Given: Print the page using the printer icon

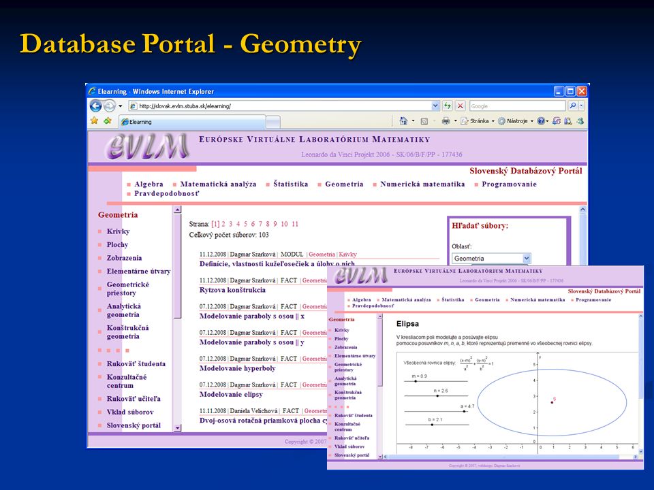Looking at the screenshot, I should 446,121.
